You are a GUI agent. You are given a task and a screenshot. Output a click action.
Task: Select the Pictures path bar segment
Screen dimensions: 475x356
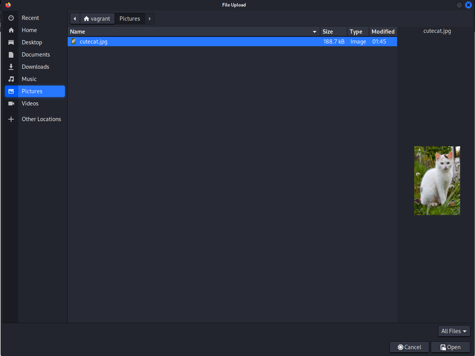(x=130, y=19)
